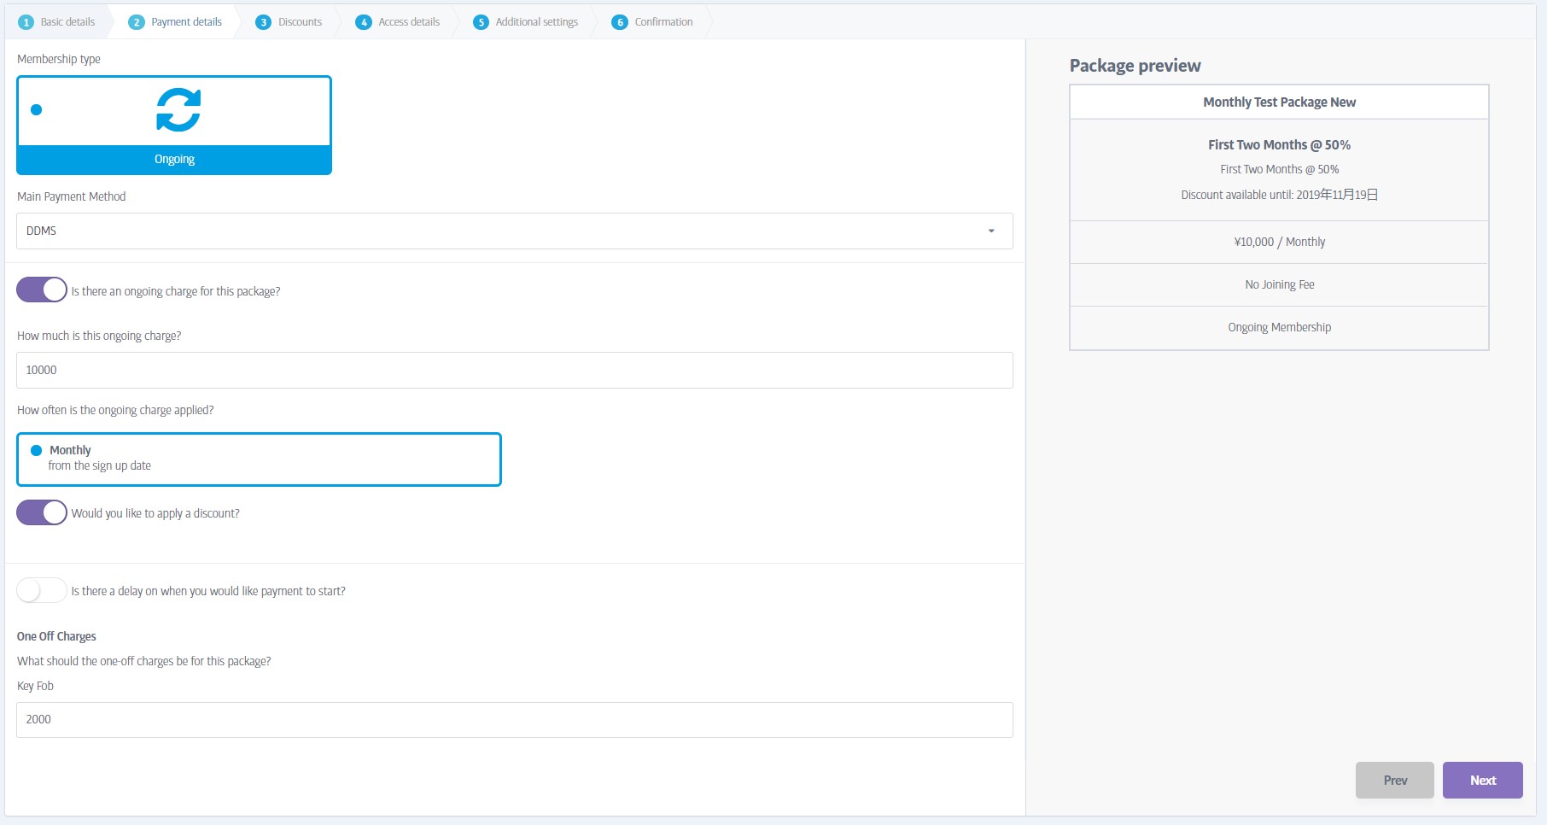Open the Main Payment Method dropdown
The width and height of the screenshot is (1547, 825).
click(x=515, y=231)
